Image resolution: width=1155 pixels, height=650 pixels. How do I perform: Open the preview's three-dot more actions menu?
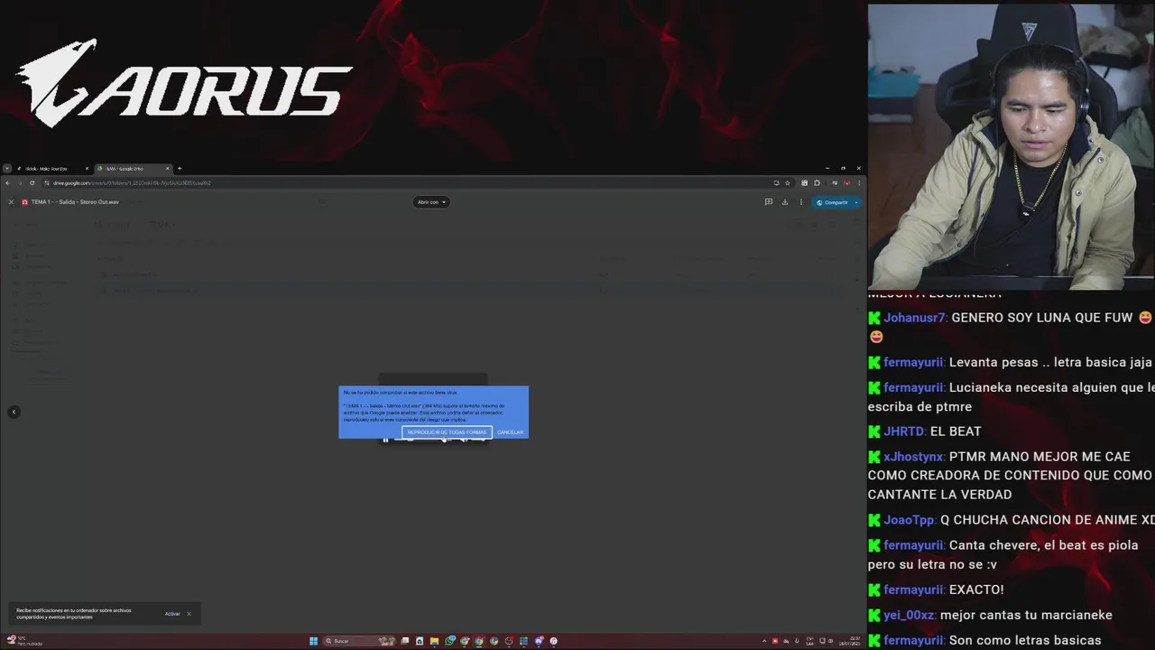[801, 202]
